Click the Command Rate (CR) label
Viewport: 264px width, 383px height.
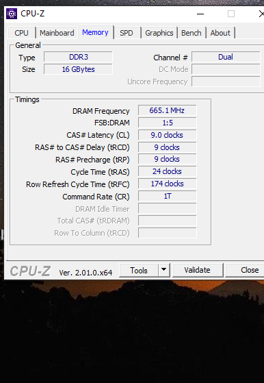pos(96,197)
